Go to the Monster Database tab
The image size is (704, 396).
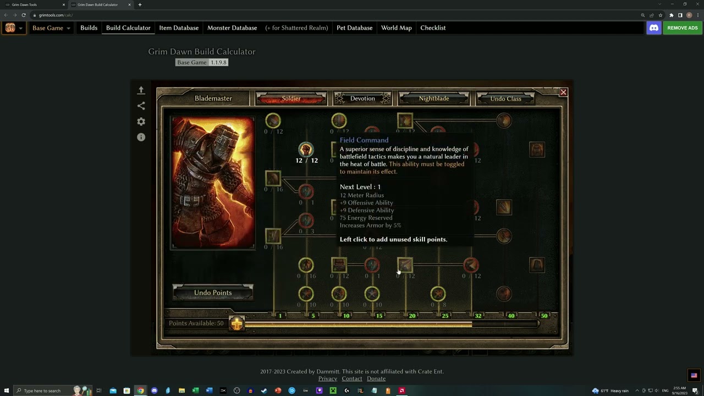pyautogui.click(x=232, y=28)
